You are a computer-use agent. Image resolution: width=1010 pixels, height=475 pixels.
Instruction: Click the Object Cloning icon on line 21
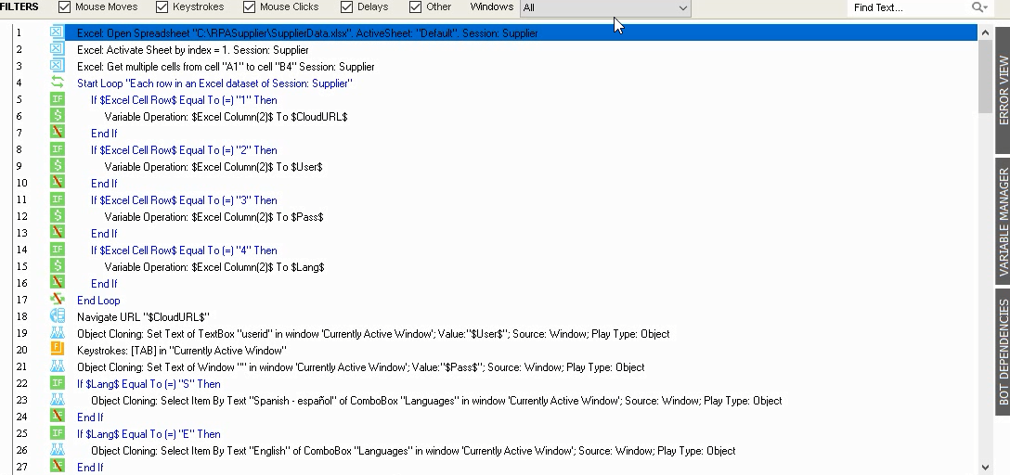57,366
